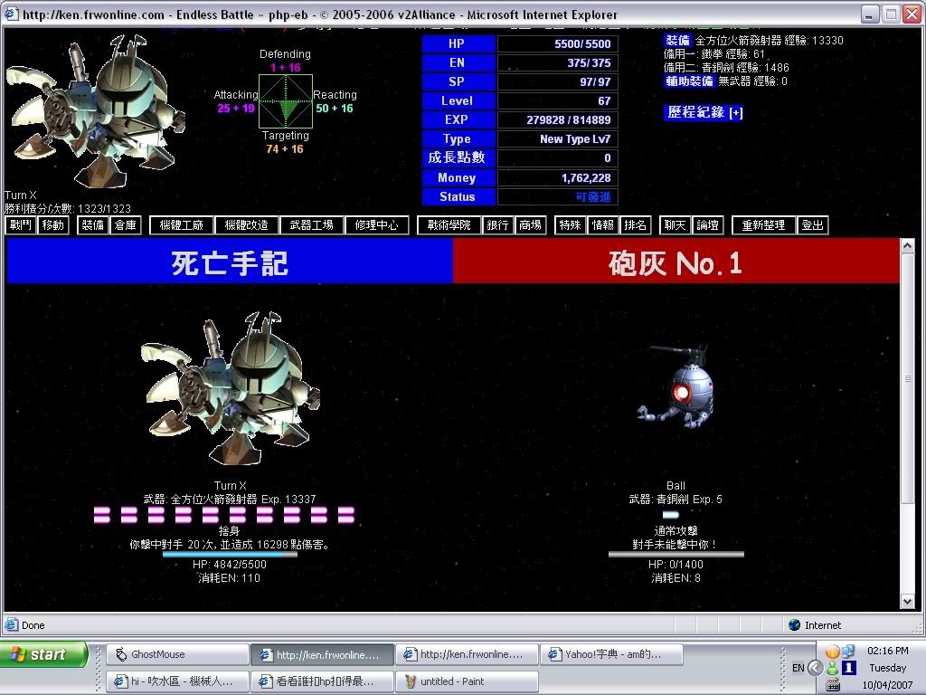Go to 機體工廠 mech factory
Image resolution: width=926 pixels, height=695 pixels.
pyautogui.click(x=182, y=225)
